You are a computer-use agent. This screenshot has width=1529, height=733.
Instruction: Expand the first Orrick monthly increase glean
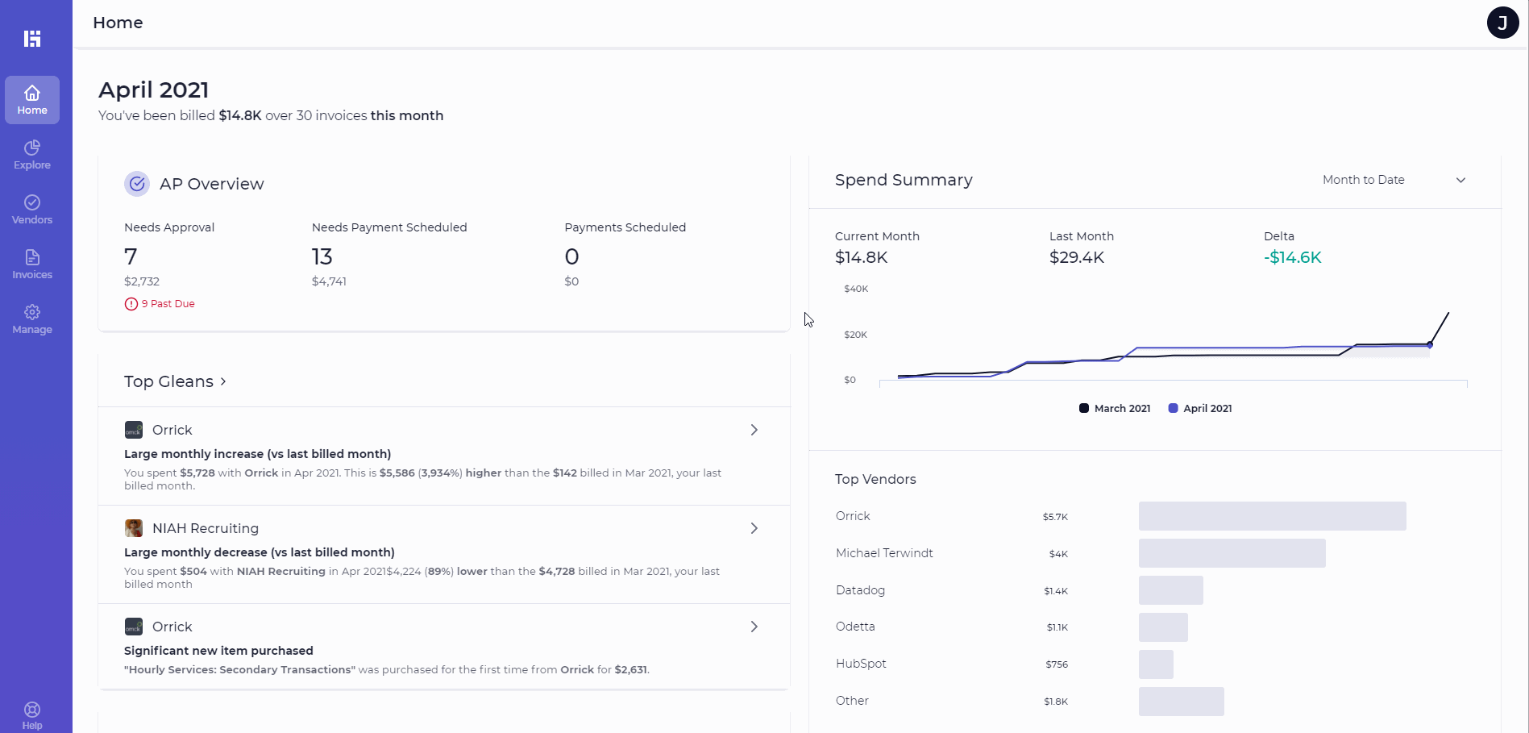[x=754, y=430]
